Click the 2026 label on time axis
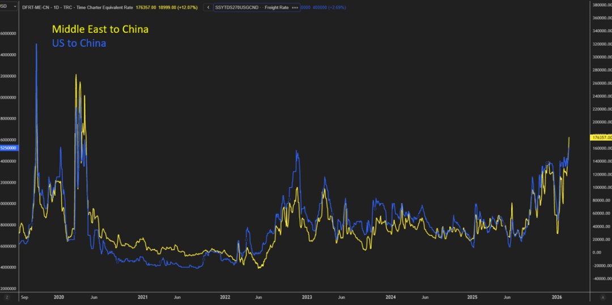This screenshot has width=612, height=305. pyautogui.click(x=558, y=297)
